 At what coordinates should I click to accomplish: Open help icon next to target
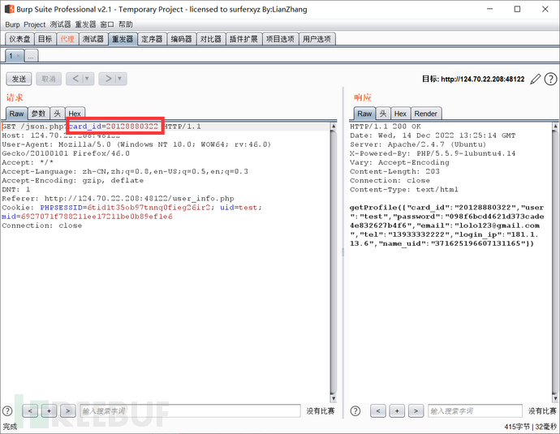550,79
